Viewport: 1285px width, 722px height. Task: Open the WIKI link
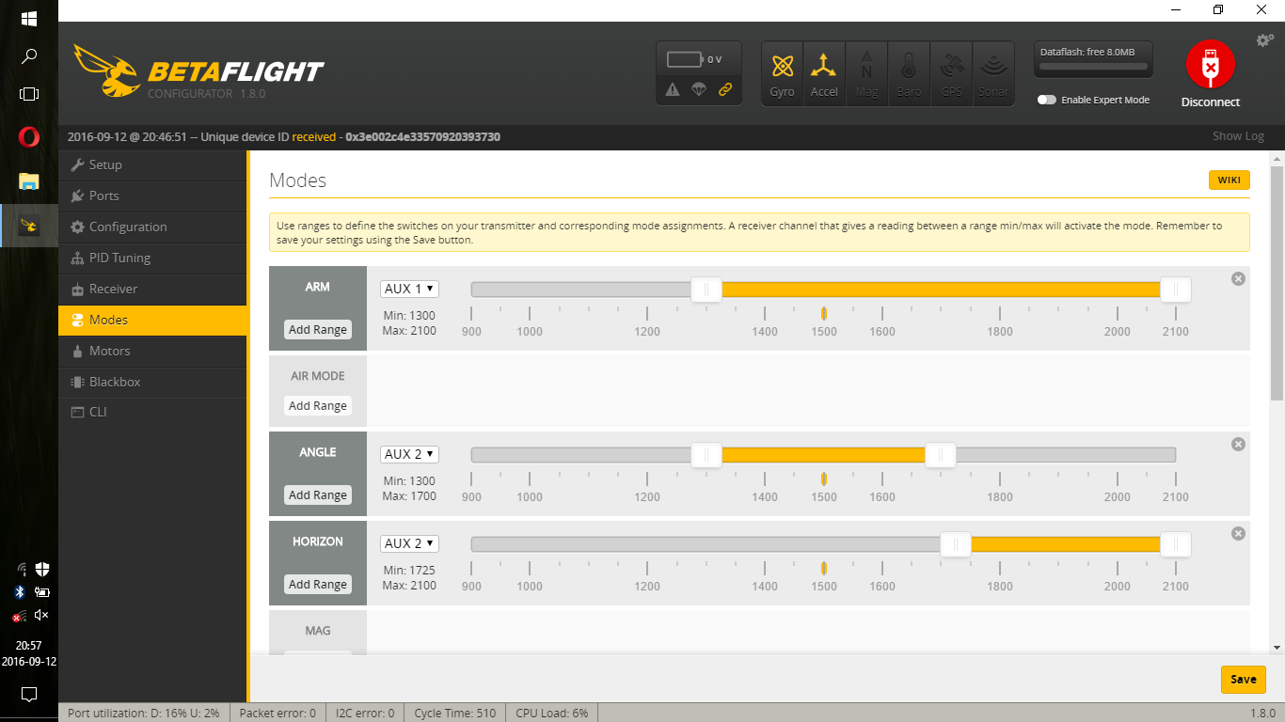click(1229, 180)
